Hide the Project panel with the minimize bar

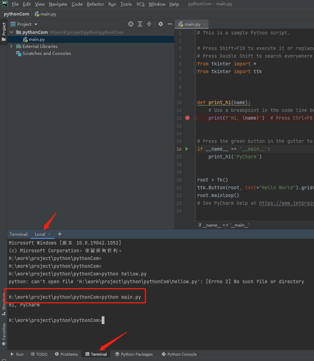(x=169, y=24)
